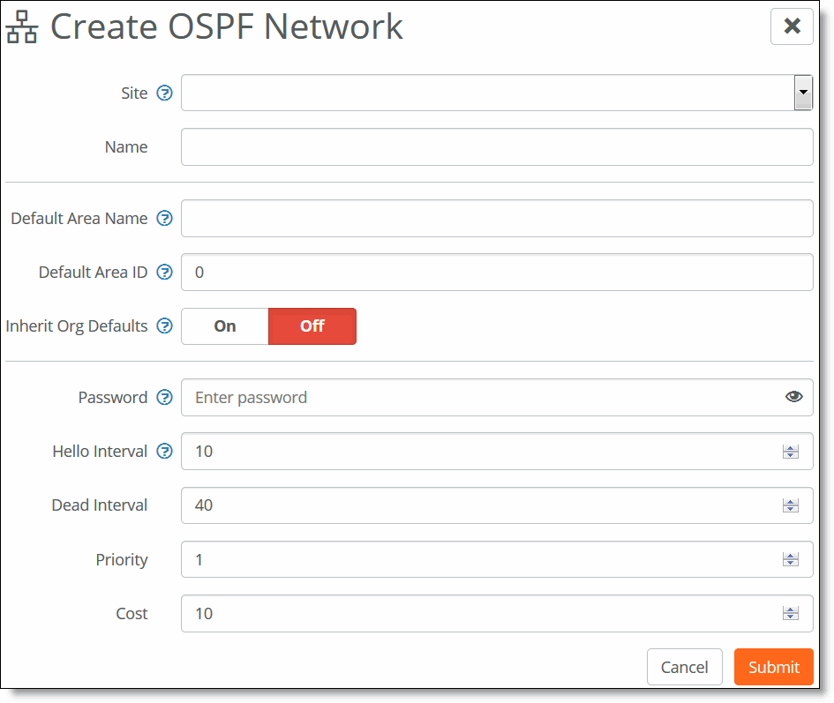Turn Inherit Org Defaults On
834x703 pixels.
[x=225, y=326]
